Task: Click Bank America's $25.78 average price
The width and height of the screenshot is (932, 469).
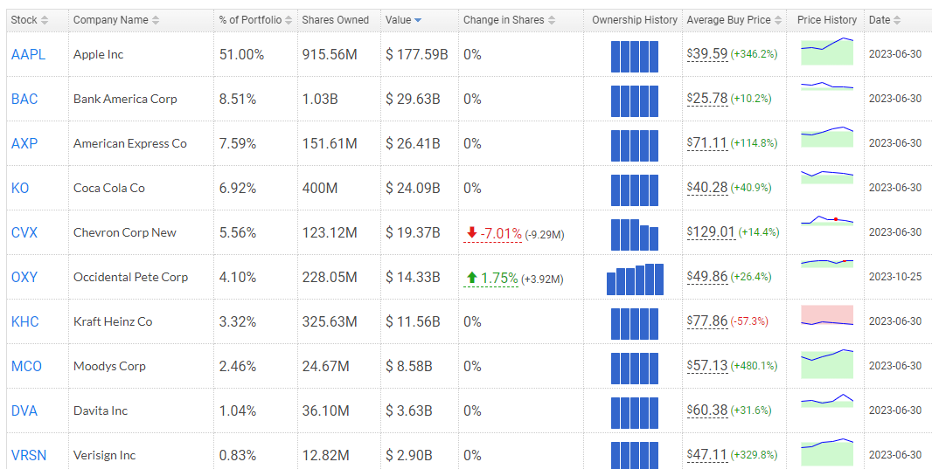Action: (x=707, y=99)
